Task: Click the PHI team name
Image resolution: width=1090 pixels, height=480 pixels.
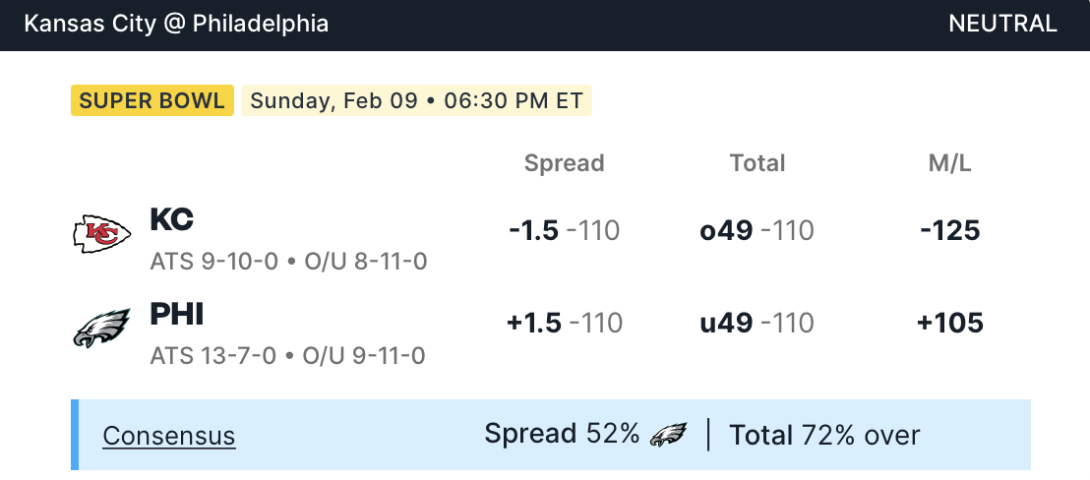Action: (177, 314)
